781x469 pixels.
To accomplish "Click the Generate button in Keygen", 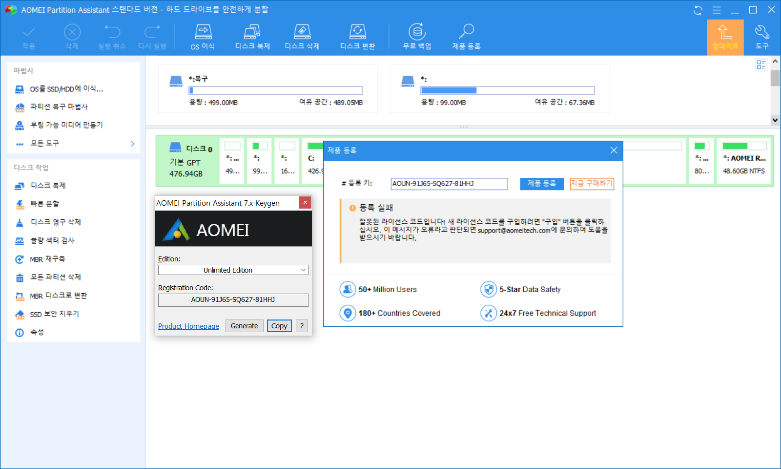I will [244, 326].
